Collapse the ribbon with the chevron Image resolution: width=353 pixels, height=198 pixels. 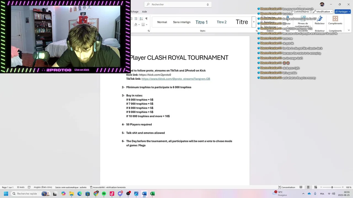(x=349, y=30)
